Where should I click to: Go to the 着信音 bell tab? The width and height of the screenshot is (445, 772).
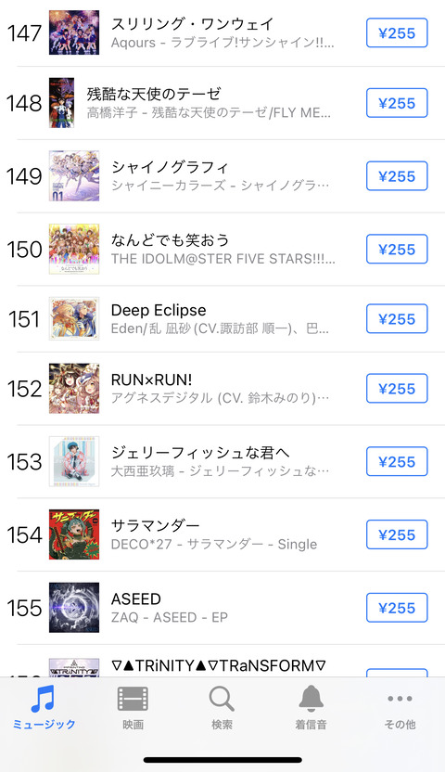[x=311, y=708]
